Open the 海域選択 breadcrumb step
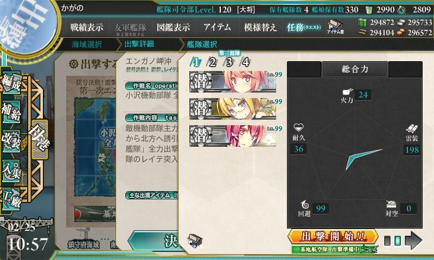The height and width of the screenshot is (260, 434). pyautogui.click(x=87, y=44)
